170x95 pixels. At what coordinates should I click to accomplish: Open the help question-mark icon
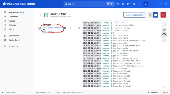coord(118,4)
